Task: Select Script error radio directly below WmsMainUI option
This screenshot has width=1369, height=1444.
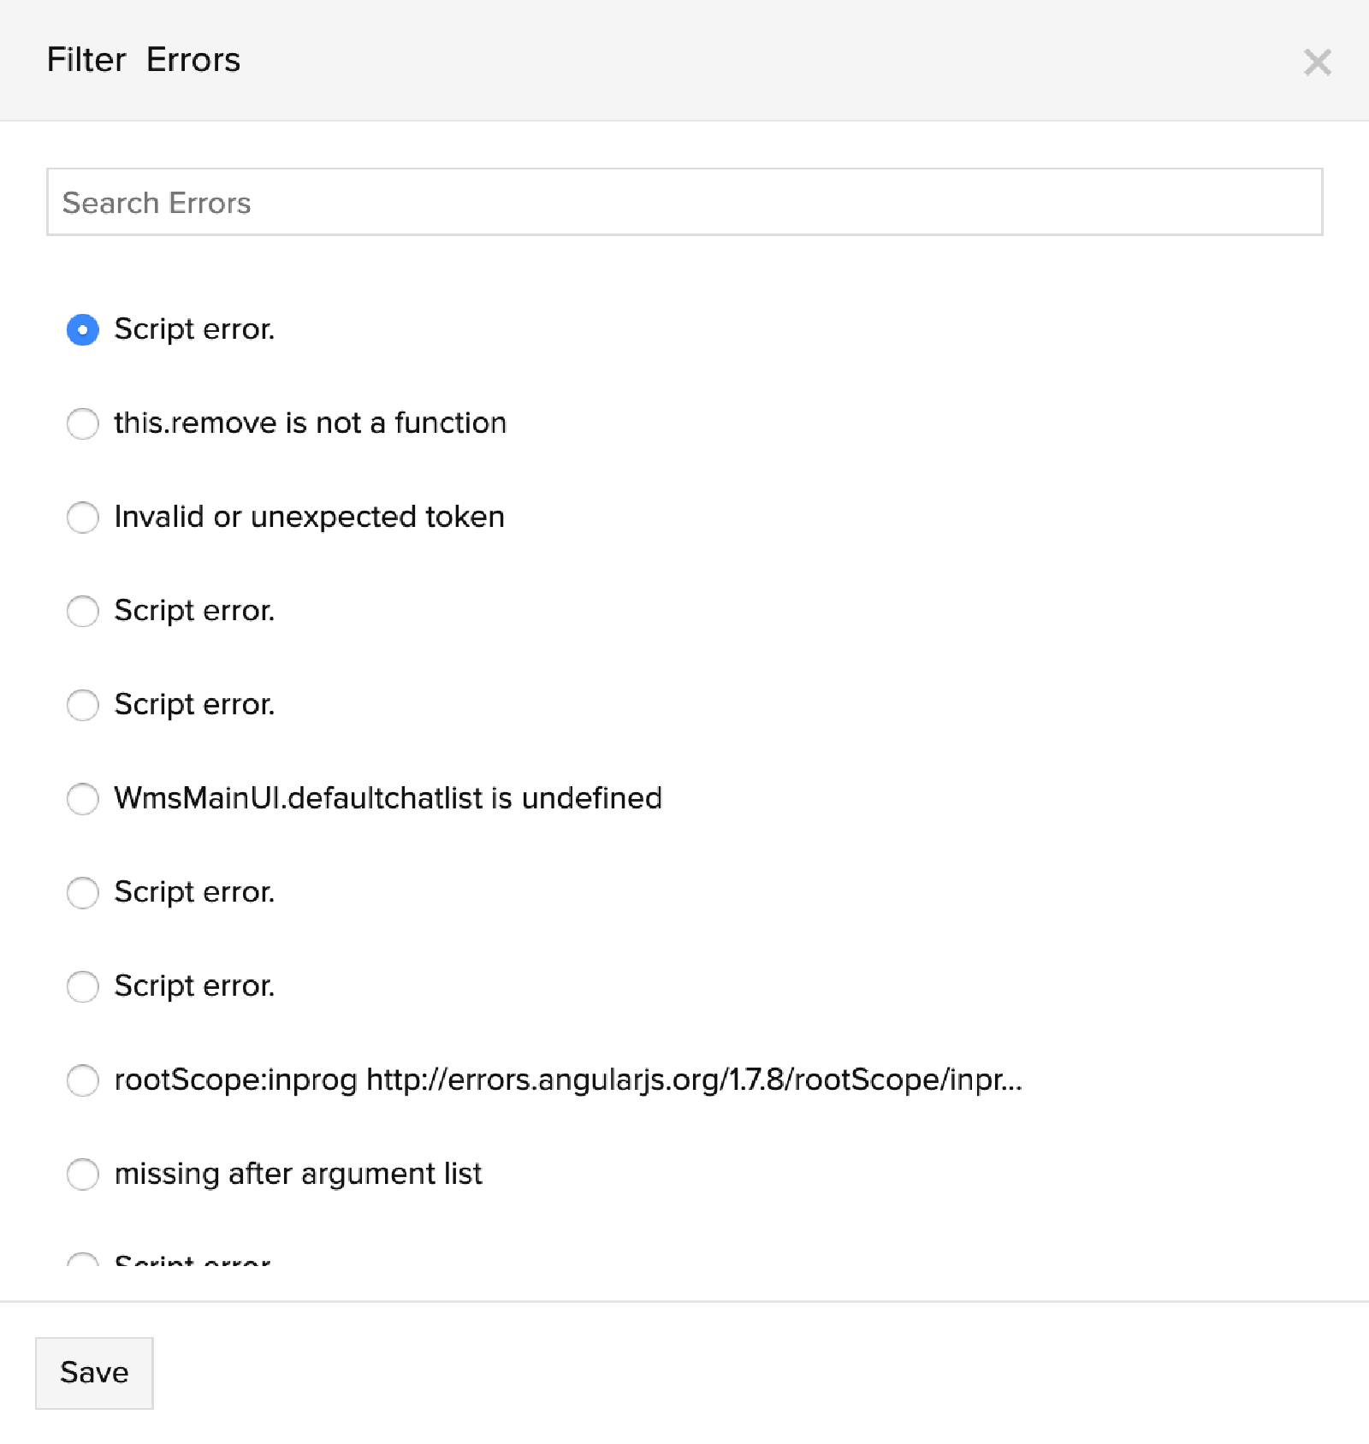Action: coord(83,893)
